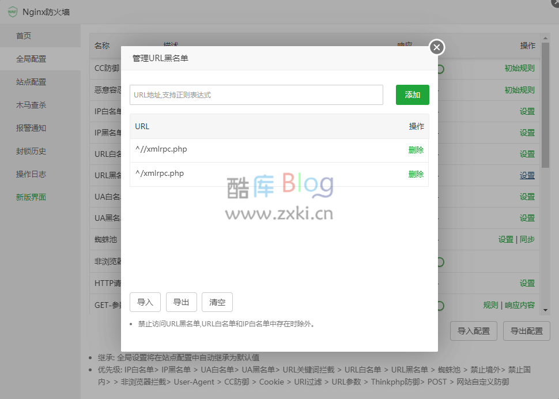Close the 管理URL黑名单 dialog
Image resolution: width=559 pixels, height=399 pixels.
436,47
